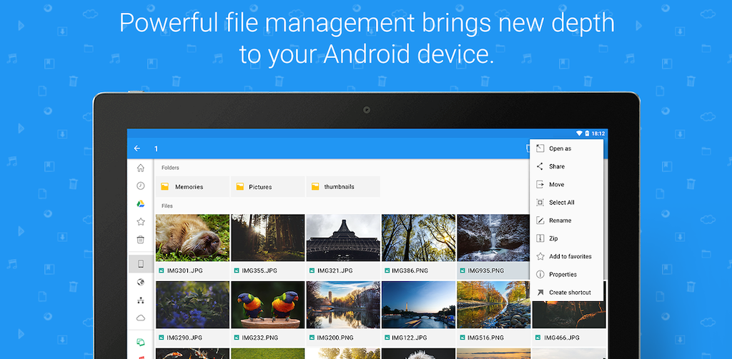
Task: Select the IMG516.PNG file name
Action: [486, 338]
